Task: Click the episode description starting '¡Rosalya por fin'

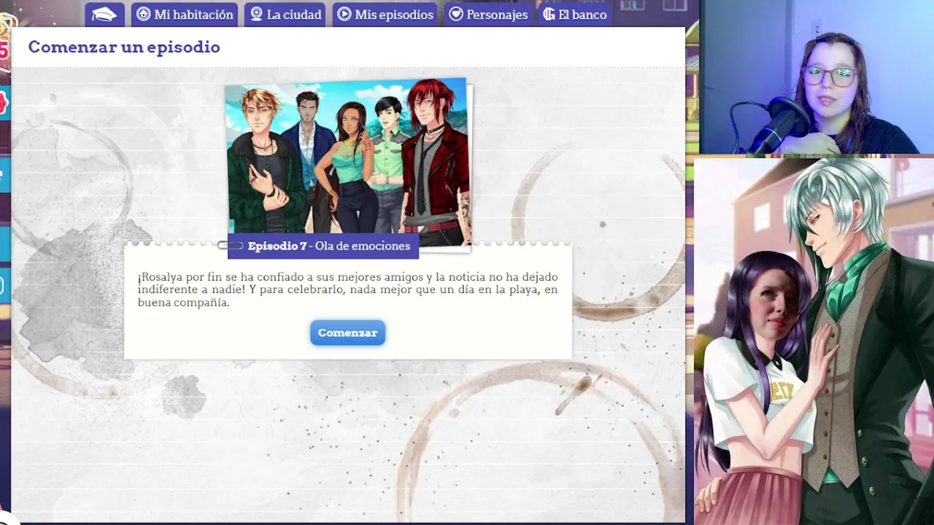Action: [x=347, y=289]
